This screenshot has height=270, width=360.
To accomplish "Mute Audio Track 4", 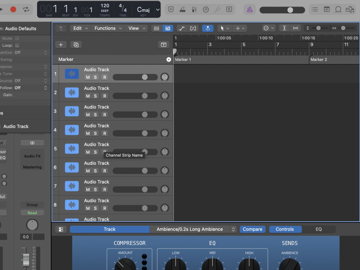I will tap(88, 134).
